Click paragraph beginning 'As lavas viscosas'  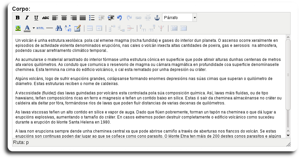146,117
